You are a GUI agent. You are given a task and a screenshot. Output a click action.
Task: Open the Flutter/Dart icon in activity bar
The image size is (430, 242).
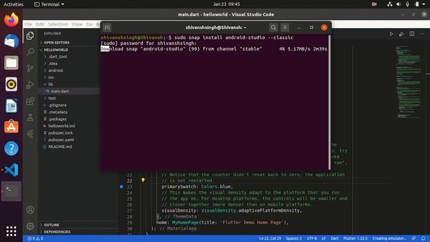tap(30, 134)
